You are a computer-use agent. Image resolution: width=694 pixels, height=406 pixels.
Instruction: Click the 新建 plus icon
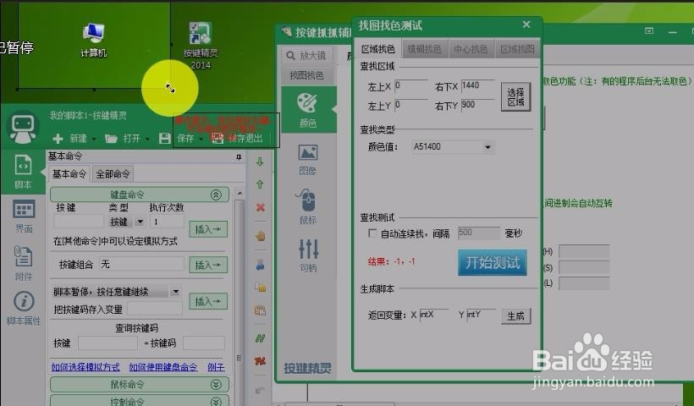(58, 139)
